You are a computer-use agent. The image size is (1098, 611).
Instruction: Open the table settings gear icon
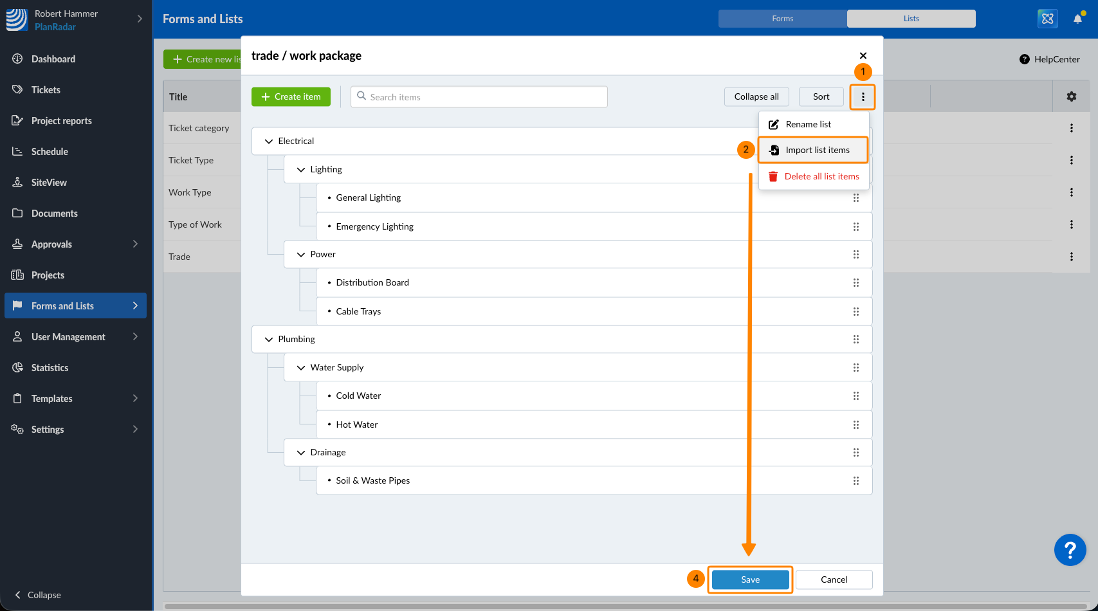pos(1071,96)
